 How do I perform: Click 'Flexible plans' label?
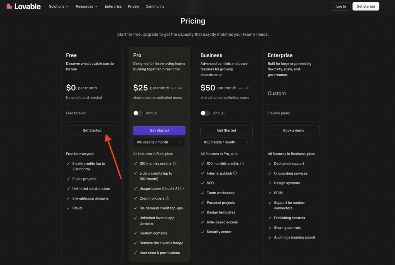coord(279,113)
